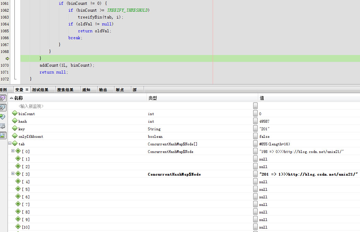Click the new watch icon with green plus
360x232 pixels.
point(2,117)
